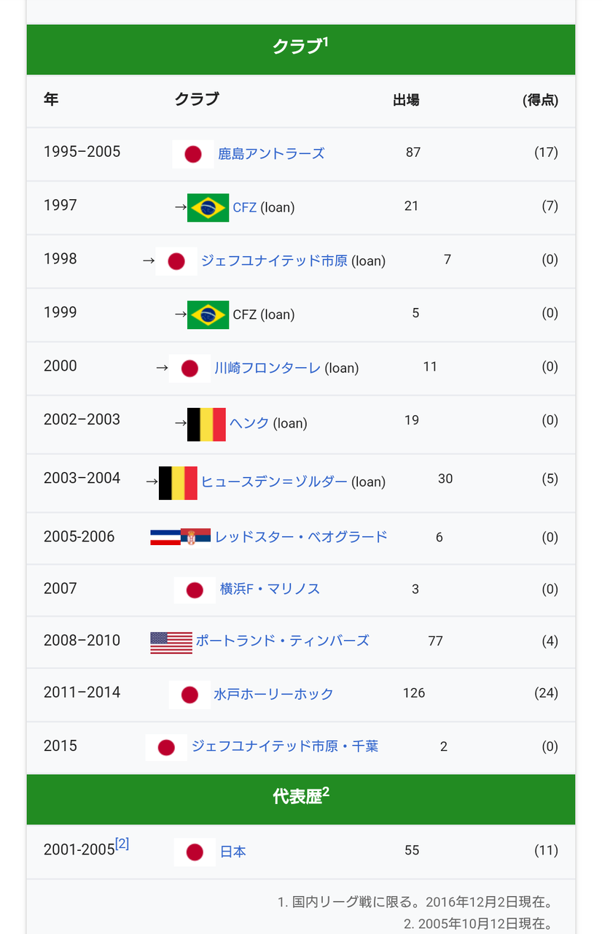Click the United States flag beside ポートランド・ティンバーズ
The height and width of the screenshot is (934, 602).
click(x=171, y=643)
